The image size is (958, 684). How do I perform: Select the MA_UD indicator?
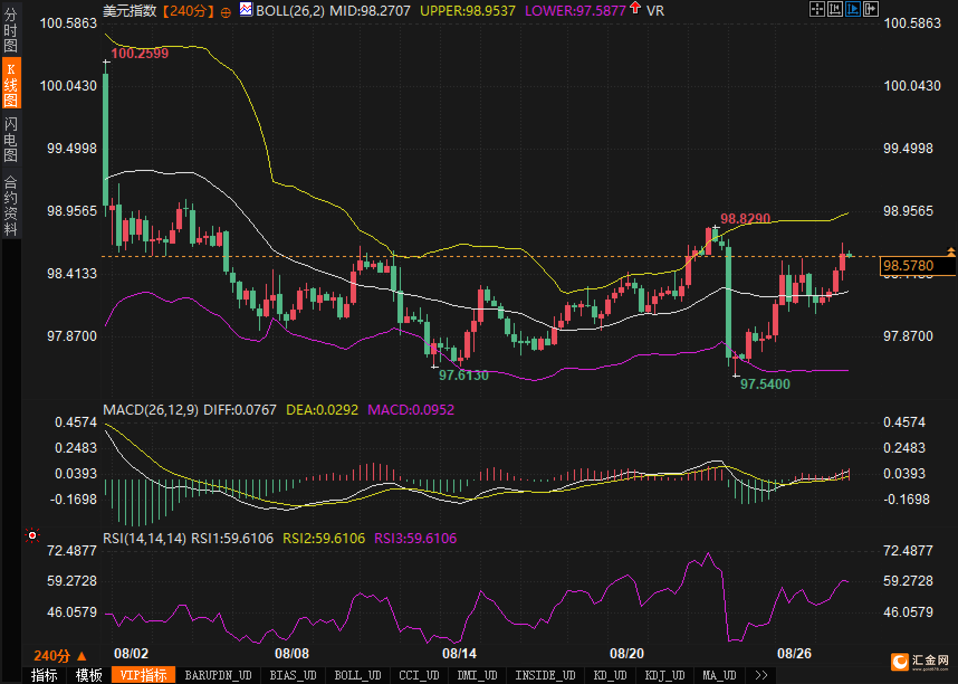720,675
